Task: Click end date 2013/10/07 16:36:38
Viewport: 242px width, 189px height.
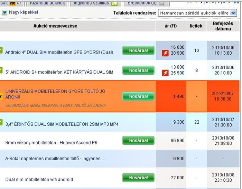Action: tap(223, 96)
